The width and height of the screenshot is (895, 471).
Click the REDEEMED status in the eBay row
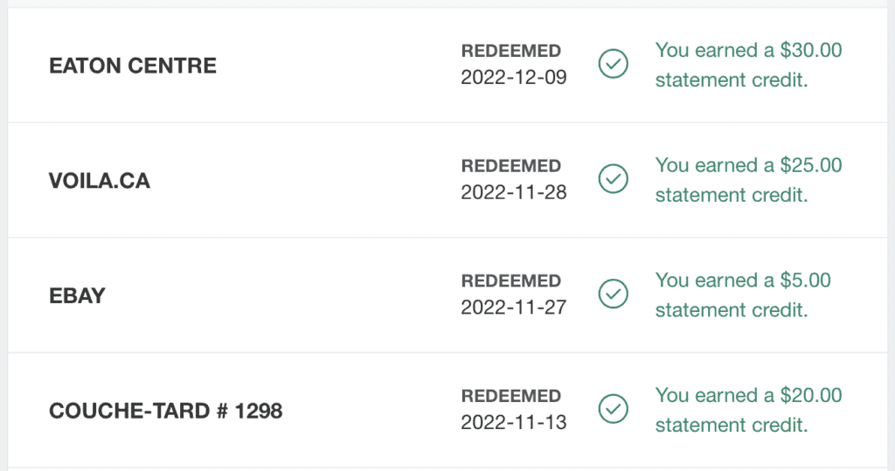[x=511, y=281]
